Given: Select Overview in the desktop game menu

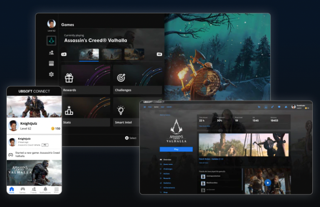Looking at the screenshot, I should pos(165,160).
